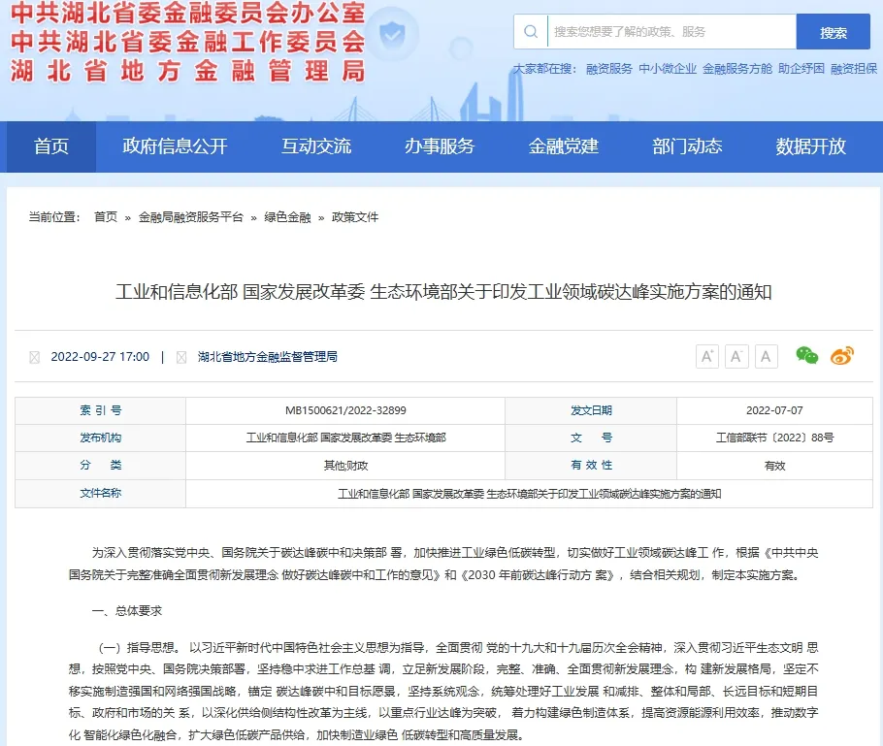Viewport: 883px width, 746px height.
Task: Open the 办事服务 menu
Action: tap(440, 146)
